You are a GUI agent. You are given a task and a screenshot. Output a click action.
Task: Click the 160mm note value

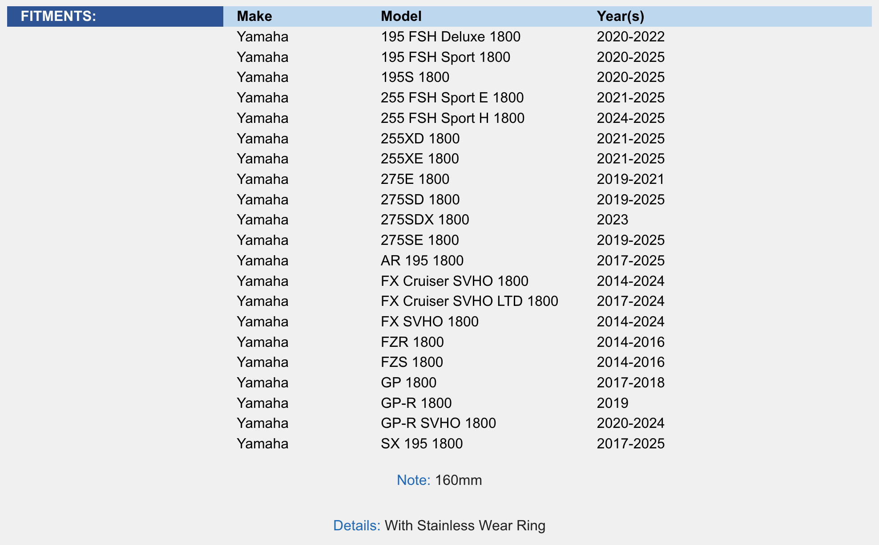pyautogui.click(x=458, y=480)
